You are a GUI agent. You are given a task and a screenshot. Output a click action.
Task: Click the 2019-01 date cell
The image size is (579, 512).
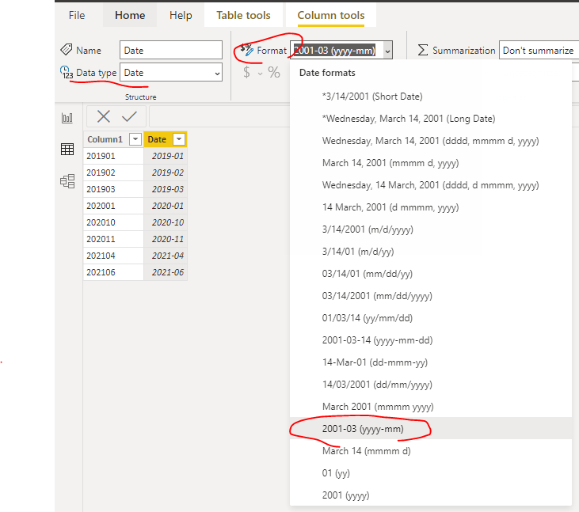click(166, 156)
